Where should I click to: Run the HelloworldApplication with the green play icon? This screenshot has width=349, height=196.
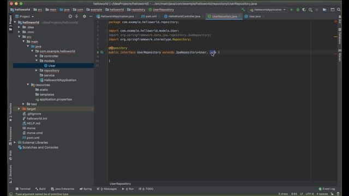(x=292, y=10)
